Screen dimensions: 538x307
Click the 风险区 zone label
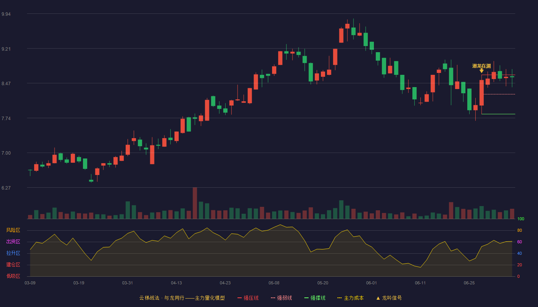click(13, 230)
